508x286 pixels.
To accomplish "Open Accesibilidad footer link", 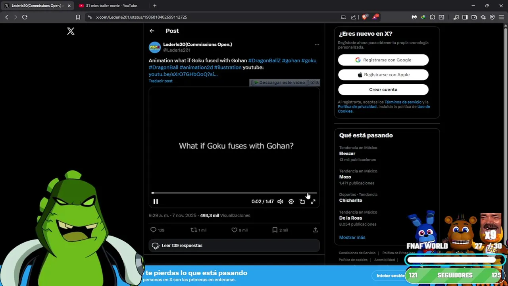I will 385,260.
